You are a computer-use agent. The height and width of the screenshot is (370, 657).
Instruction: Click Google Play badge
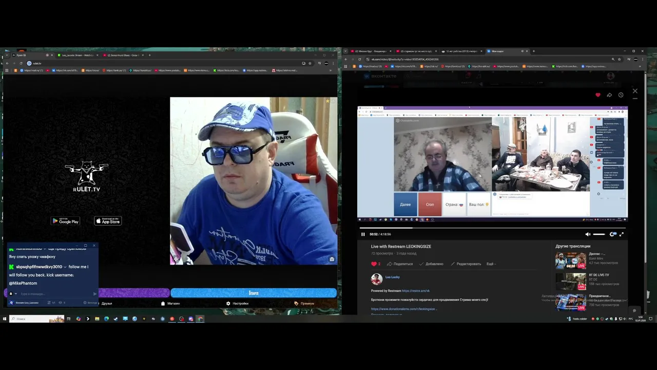(x=65, y=221)
